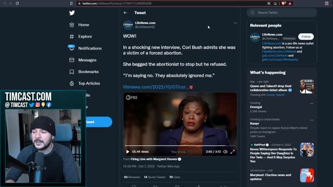Play the PBS video
The height and width of the screenshot is (187, 333).
127,152
